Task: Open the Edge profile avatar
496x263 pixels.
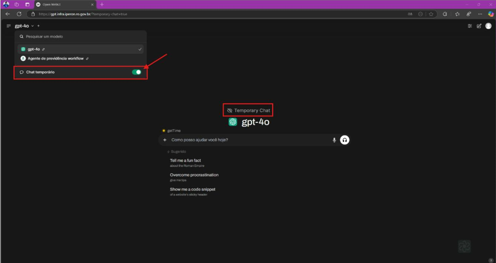Action: 6,5
